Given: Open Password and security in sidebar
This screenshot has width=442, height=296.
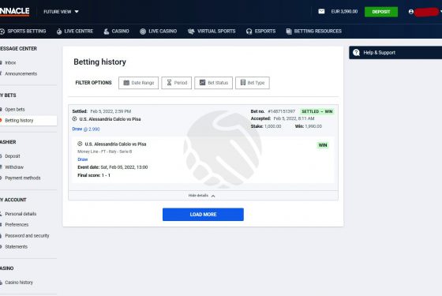Looking at the screenshot, I should pyautogui.click(x=27, y=236).
